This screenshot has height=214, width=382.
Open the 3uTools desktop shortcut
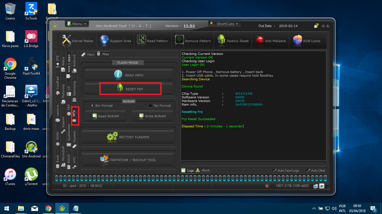point(31,11)
